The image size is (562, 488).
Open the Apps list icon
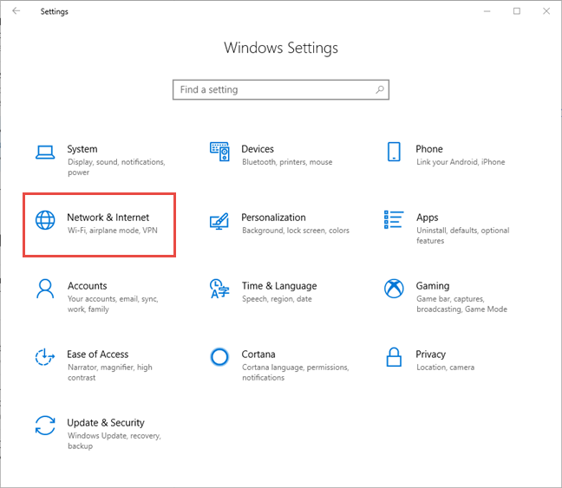click(394, 220)
